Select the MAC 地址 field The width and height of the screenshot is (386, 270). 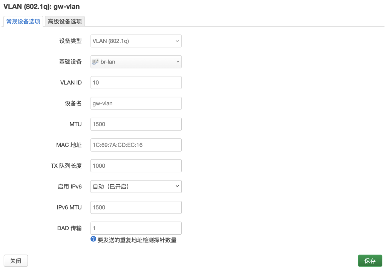(136, 145)
